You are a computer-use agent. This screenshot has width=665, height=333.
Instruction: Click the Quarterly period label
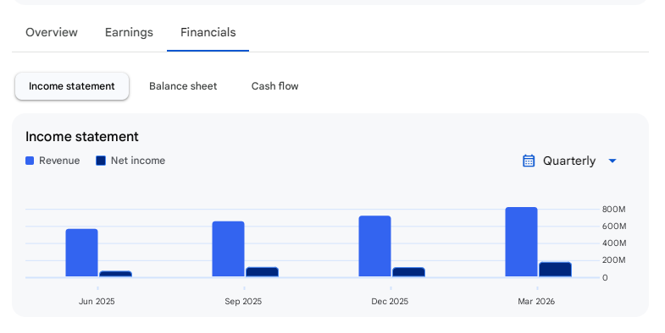click(569, 161)
